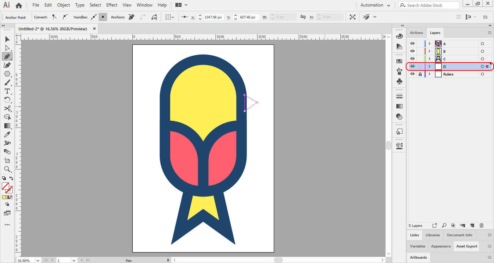The image size is (494, 263).
Task: Click layer D target circle
Action: click(482, 66)
